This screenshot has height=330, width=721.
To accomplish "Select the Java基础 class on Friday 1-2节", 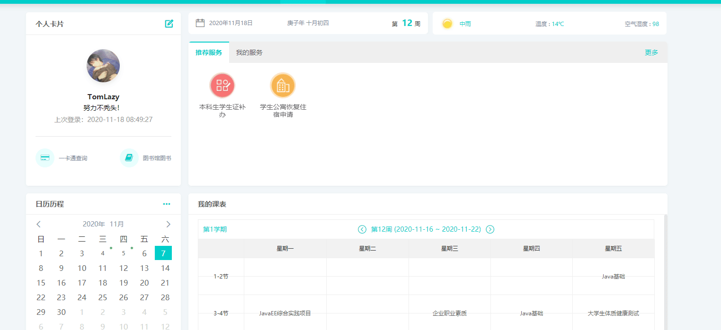I will (614, 276).
